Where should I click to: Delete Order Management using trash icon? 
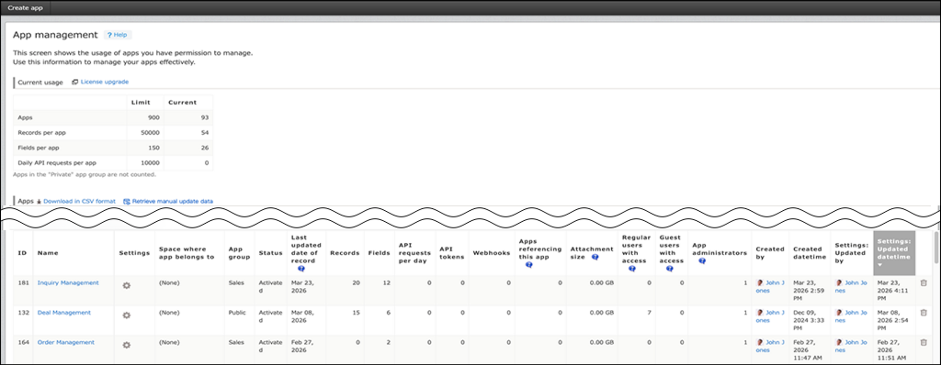[x=924, y=342]
